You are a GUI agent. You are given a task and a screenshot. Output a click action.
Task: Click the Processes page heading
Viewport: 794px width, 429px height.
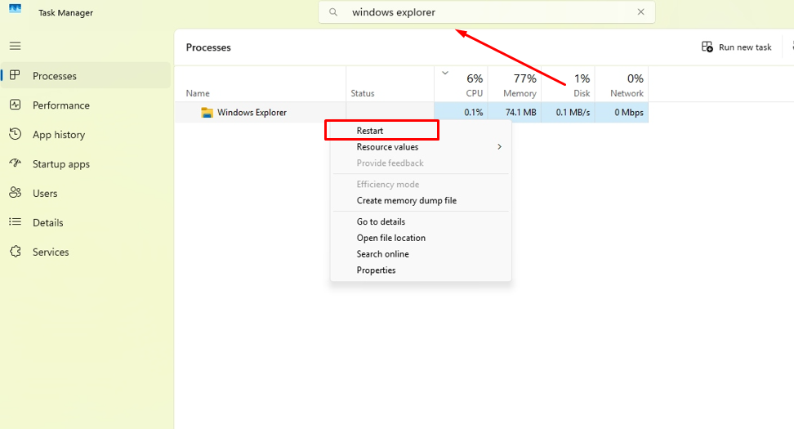click(208, 47)
